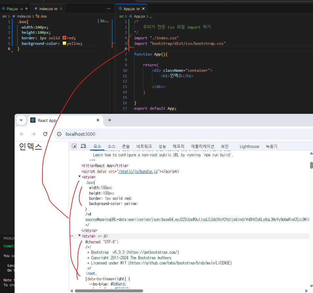This screenshot has width=313, height=293.
Task: Open a new browser tab
Action: pos(110,120)
